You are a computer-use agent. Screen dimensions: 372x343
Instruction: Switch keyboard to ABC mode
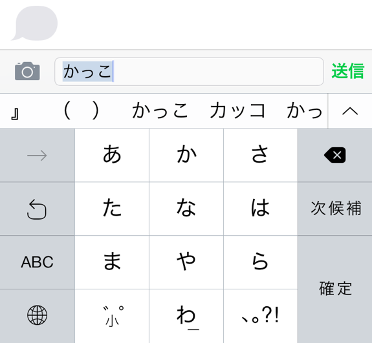pyautogui.click(x=38, y=262)
